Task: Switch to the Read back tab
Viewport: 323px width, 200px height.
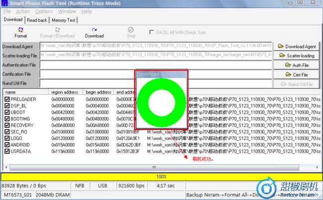Action: [x=37, y=20]
